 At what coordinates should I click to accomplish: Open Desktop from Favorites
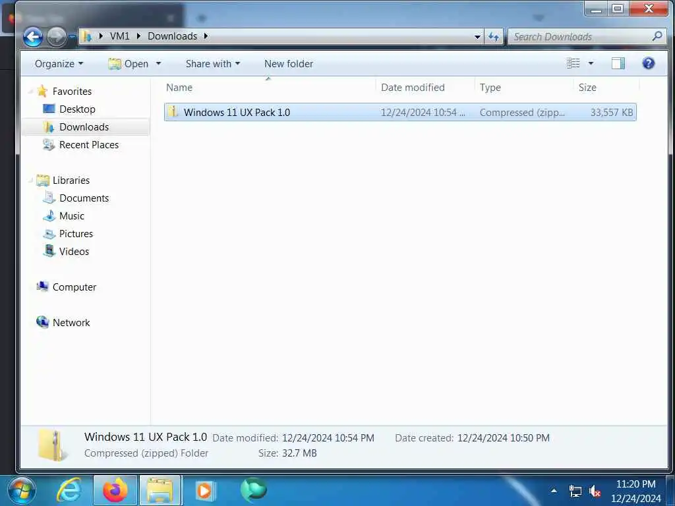click(x=77, y=109)
